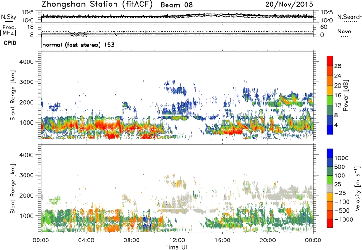Click the 'Nave' legend label
The image size is (362, 250).
(x=344, y=32)
